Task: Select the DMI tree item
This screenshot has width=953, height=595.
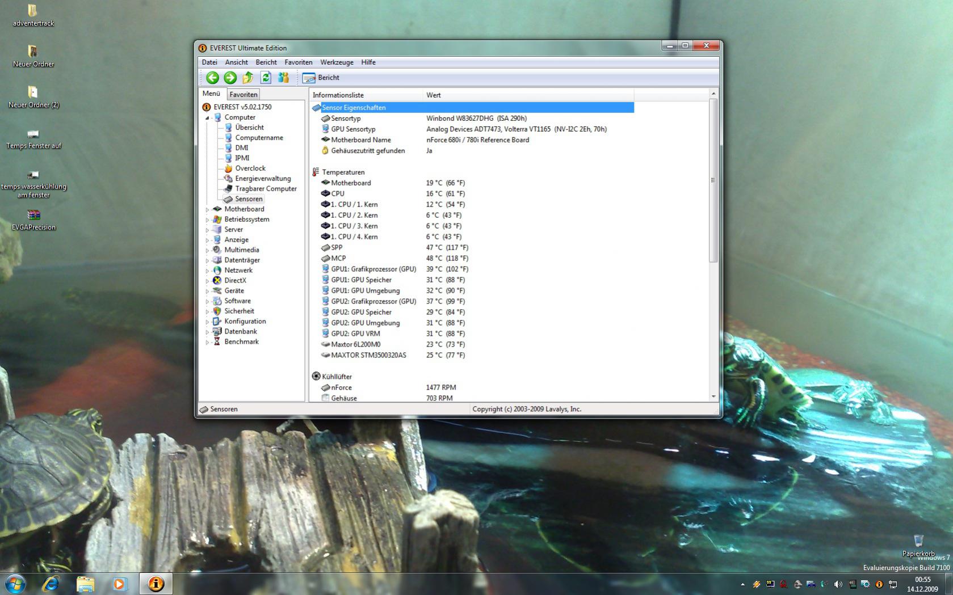Action: pos(242,148)
